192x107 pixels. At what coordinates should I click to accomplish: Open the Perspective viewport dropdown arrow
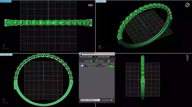pos(105,1)
